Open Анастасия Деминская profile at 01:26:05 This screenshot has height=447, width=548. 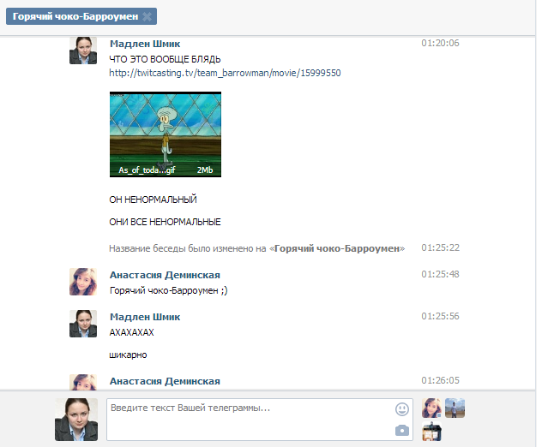[165, 381]
